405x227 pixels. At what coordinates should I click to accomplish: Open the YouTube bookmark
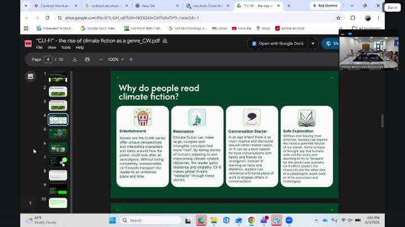[241, 29]
